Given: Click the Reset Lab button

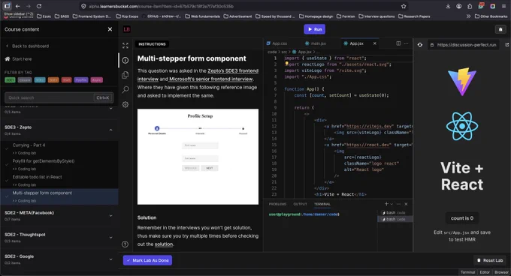Looking at the screenshot, I should click(490, 260).
